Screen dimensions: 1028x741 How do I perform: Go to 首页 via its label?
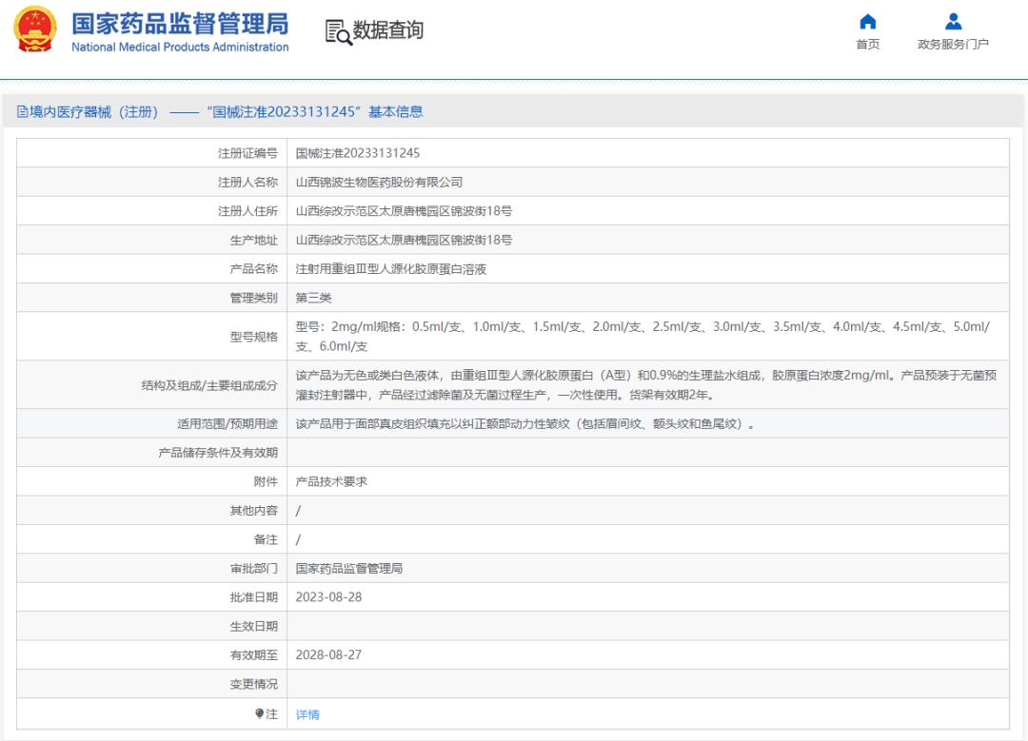pos(867,45)
